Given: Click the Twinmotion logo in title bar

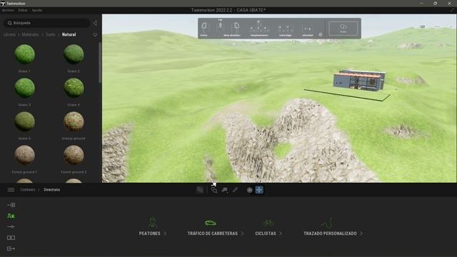Looking at the screenshot, I should pos(3,4).
